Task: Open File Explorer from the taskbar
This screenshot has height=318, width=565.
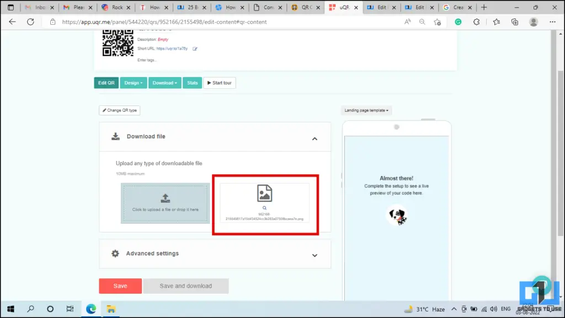Action: (x=111, y=309)
